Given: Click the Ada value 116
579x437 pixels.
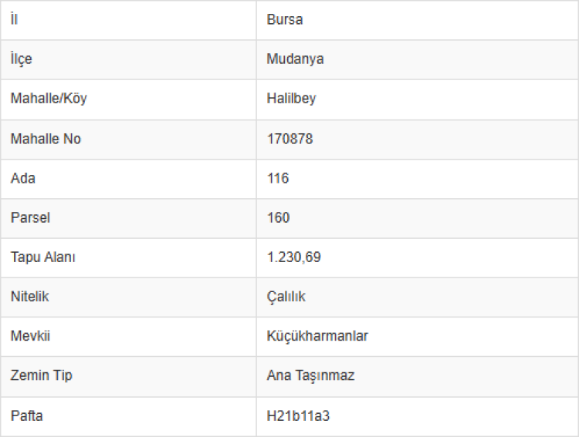Looking at the screenshot, I should pyautogui.click(x=278, y=178).
